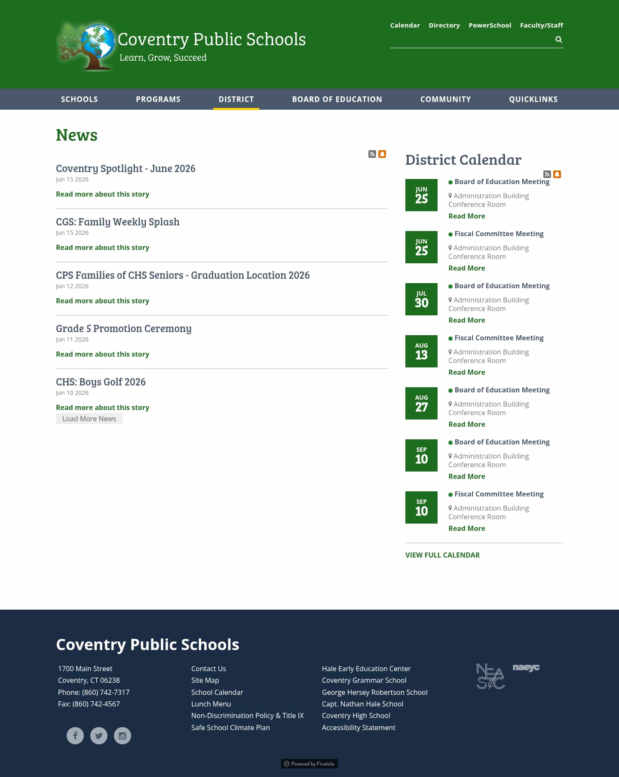Open Grade 5 Promotion Ceremony headline
The image size is (619, 777).
click(124, 329)
